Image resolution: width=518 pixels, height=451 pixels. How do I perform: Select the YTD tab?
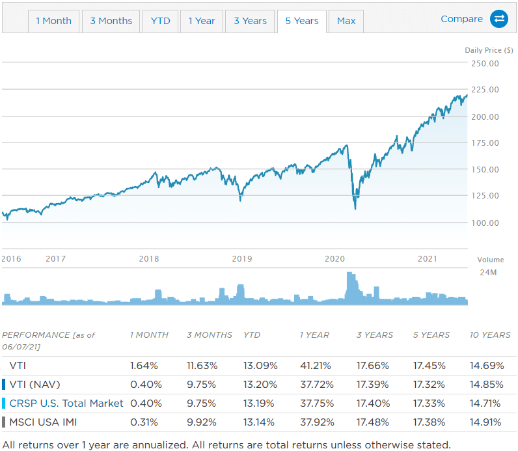(160, 21)
